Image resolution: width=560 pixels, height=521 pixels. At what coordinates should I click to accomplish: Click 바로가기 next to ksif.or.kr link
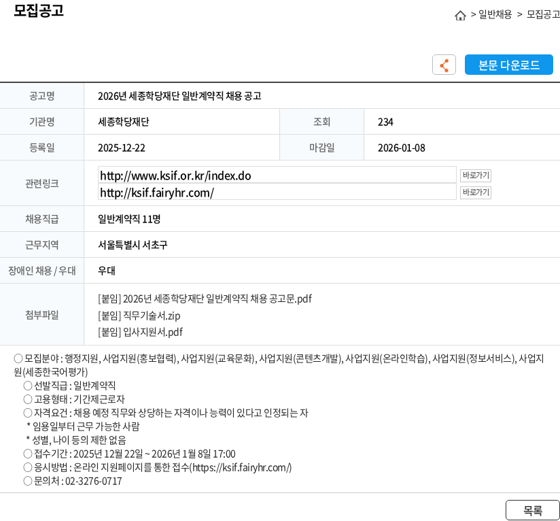(x=475, y=175)
